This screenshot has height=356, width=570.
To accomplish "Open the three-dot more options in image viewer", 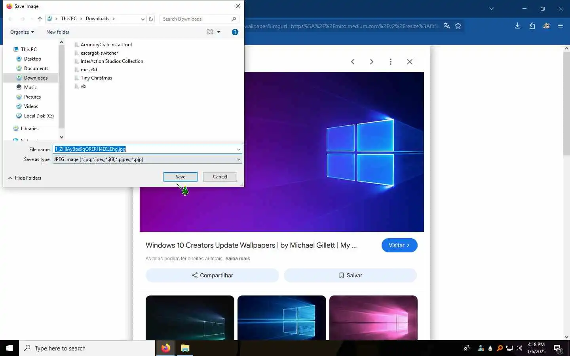I will (x=391, y=62).
